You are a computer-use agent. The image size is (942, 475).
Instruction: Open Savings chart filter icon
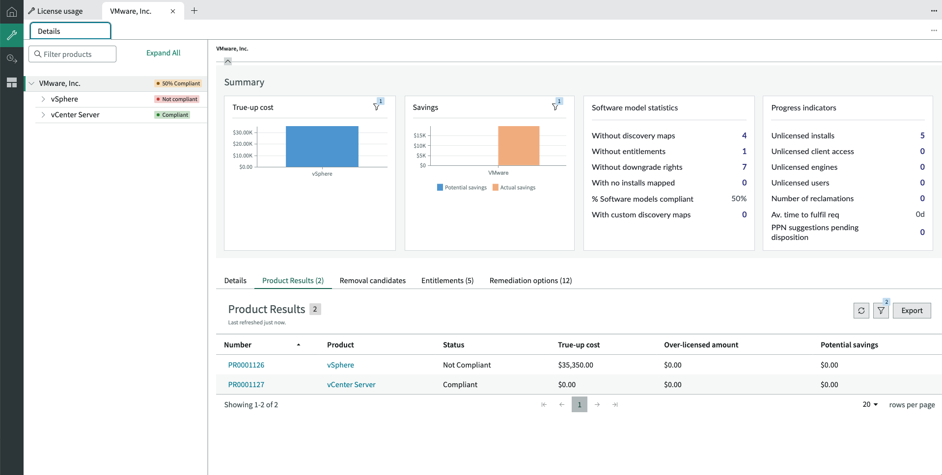click(x=555, y=107)
